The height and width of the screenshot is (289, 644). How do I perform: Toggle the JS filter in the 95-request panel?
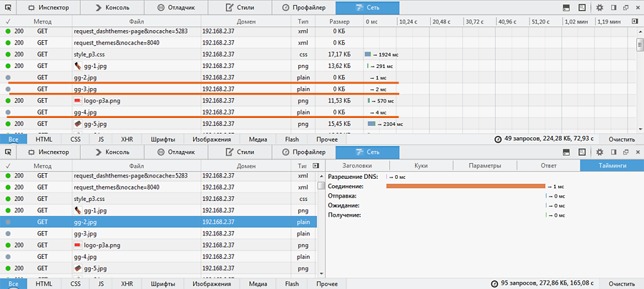101,284
